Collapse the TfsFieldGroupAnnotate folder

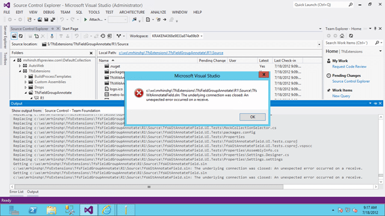25,92
